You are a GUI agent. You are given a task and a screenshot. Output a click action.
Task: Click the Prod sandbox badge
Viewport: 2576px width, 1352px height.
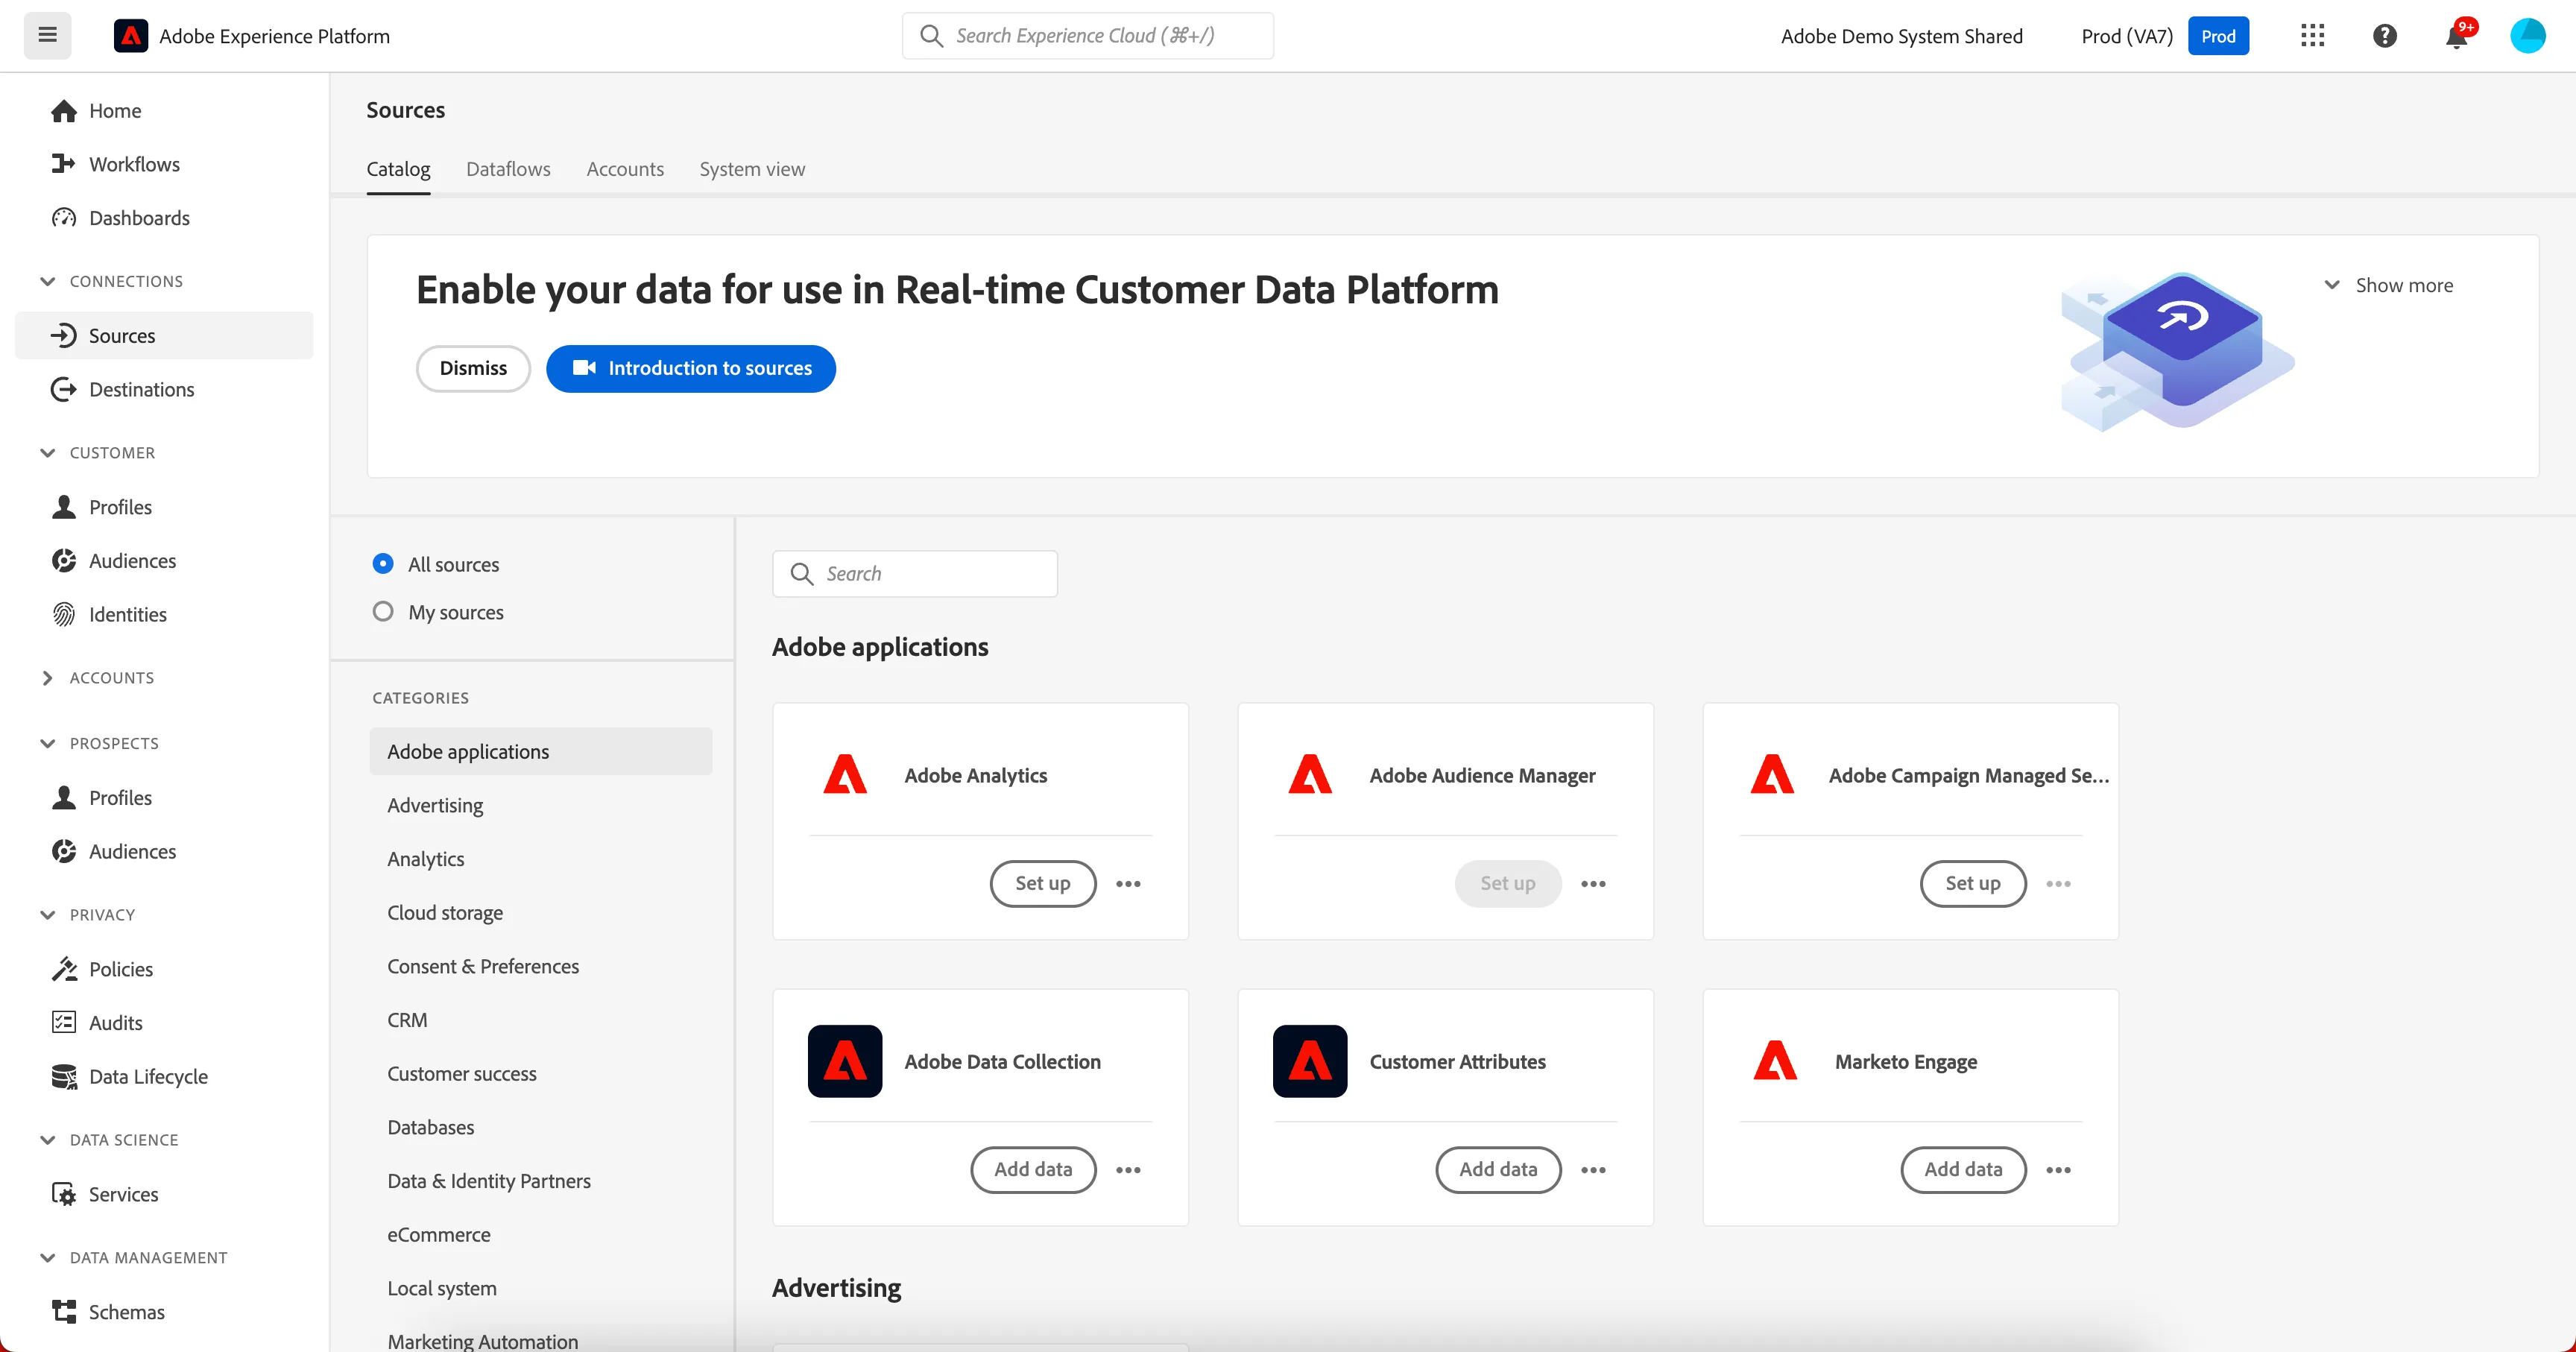click(2217, 36)
